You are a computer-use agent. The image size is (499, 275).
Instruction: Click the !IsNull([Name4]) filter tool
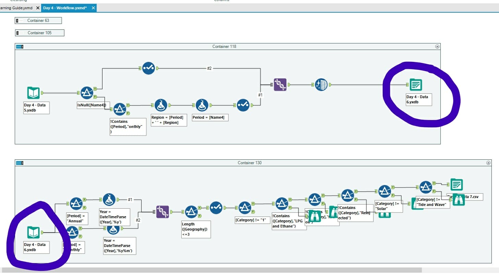click(87, 93)
